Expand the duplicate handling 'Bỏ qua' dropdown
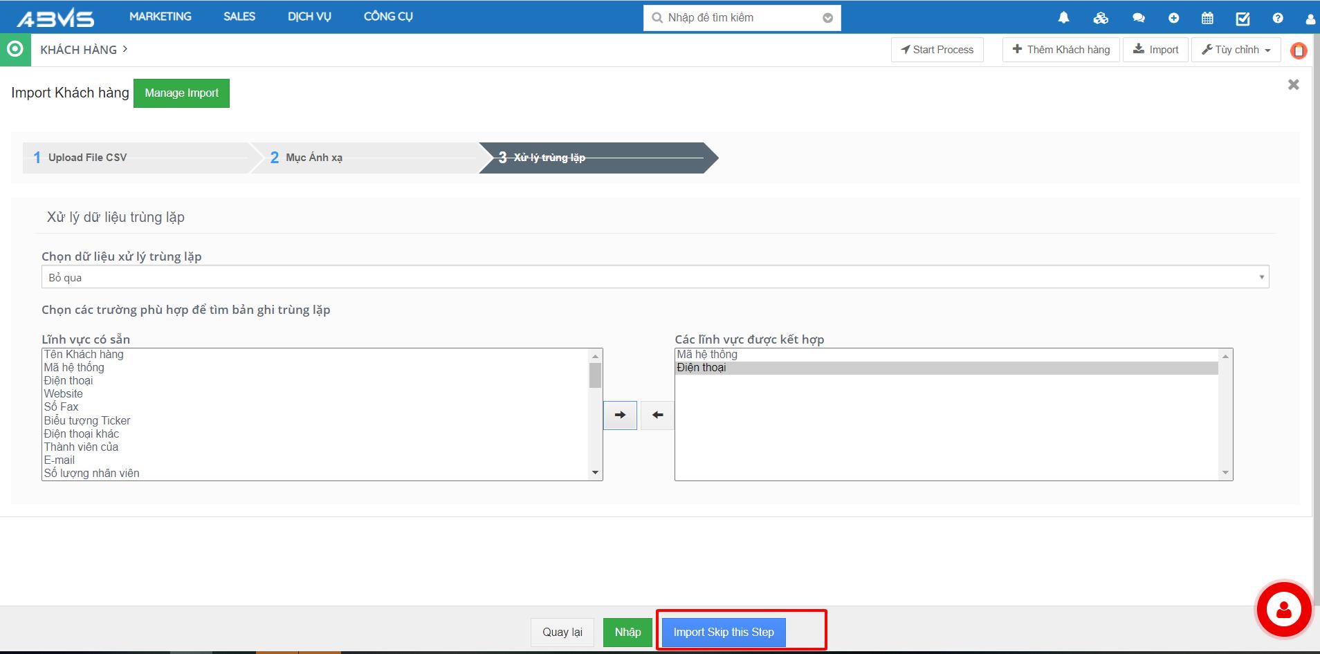Screen dimensions: 1320x654 [654, 277]
